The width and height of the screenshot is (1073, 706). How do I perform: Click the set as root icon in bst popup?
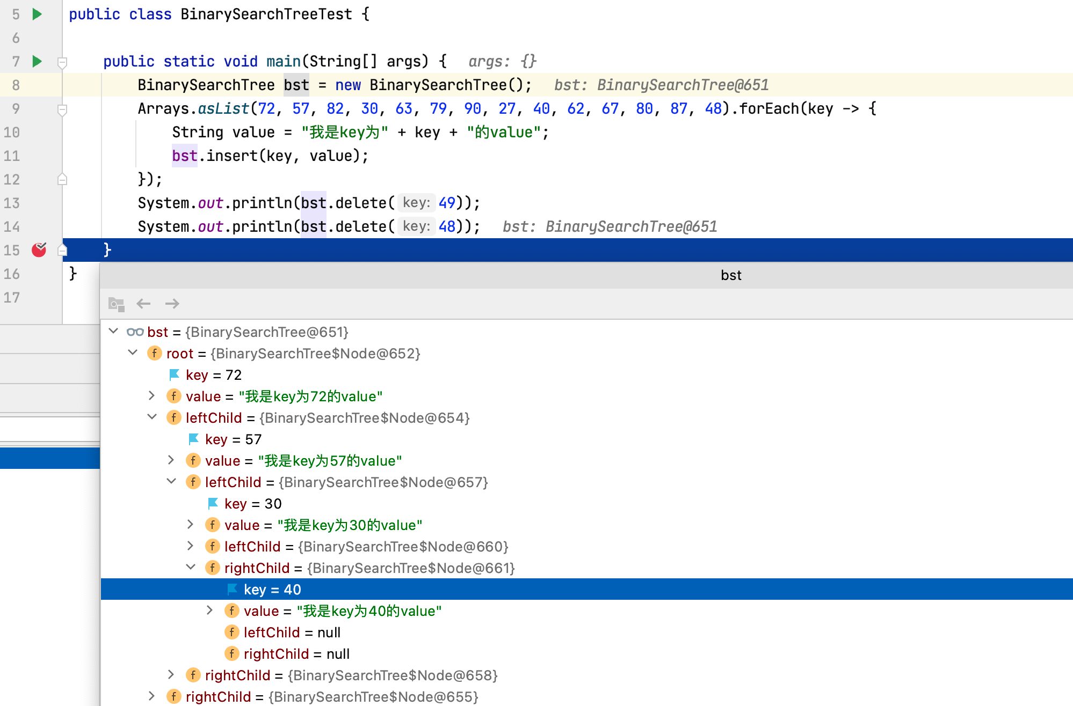[x=116, y=304]
